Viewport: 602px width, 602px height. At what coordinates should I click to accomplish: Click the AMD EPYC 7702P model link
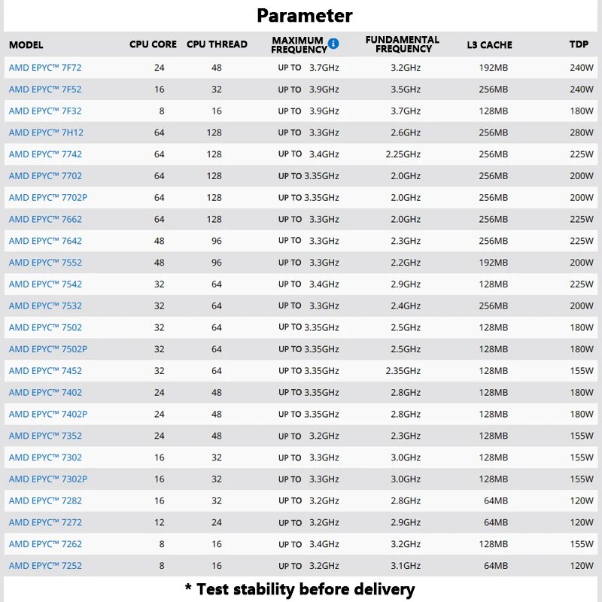click(48, 198)
